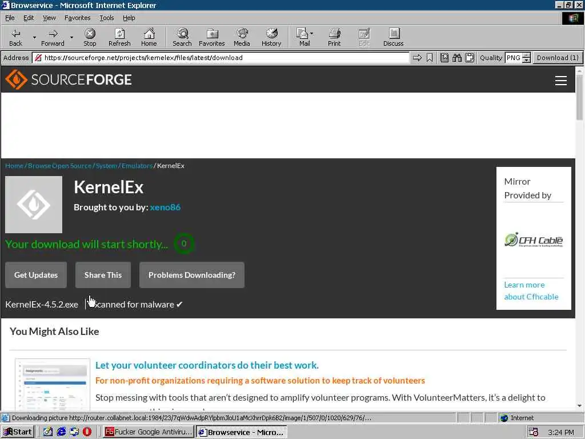Click the Home breadcrumb link
The image size is (585, 439).
[x=14, y=166]
